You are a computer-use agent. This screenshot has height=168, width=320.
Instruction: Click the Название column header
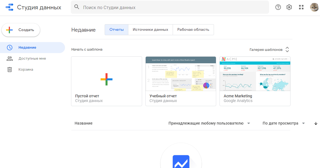pyautogui.click(x=83, y=123)
